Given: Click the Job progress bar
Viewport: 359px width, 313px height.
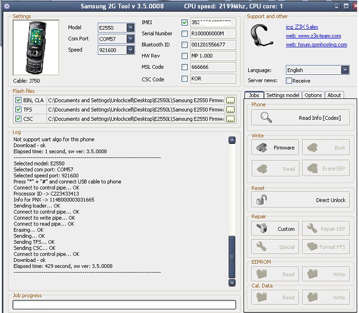Looking at the screenshot, I should (124, 305).
